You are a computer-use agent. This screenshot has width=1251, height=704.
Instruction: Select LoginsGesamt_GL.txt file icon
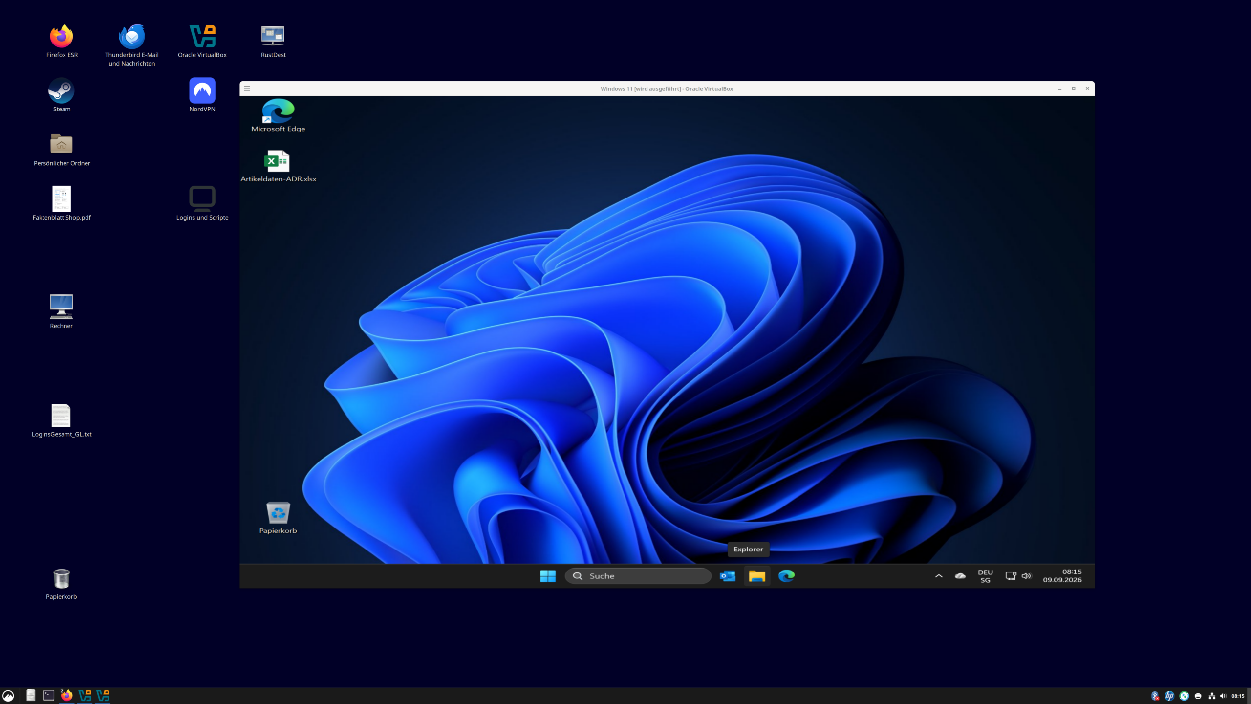pyautogui.click(x=62, y=420)
